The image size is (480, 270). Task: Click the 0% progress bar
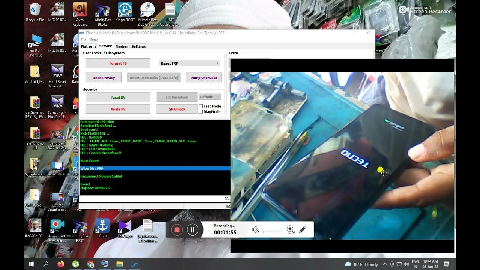154,199
